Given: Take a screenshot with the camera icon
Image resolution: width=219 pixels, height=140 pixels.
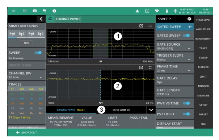Looking at the screenshot, I should pos(35,11).
